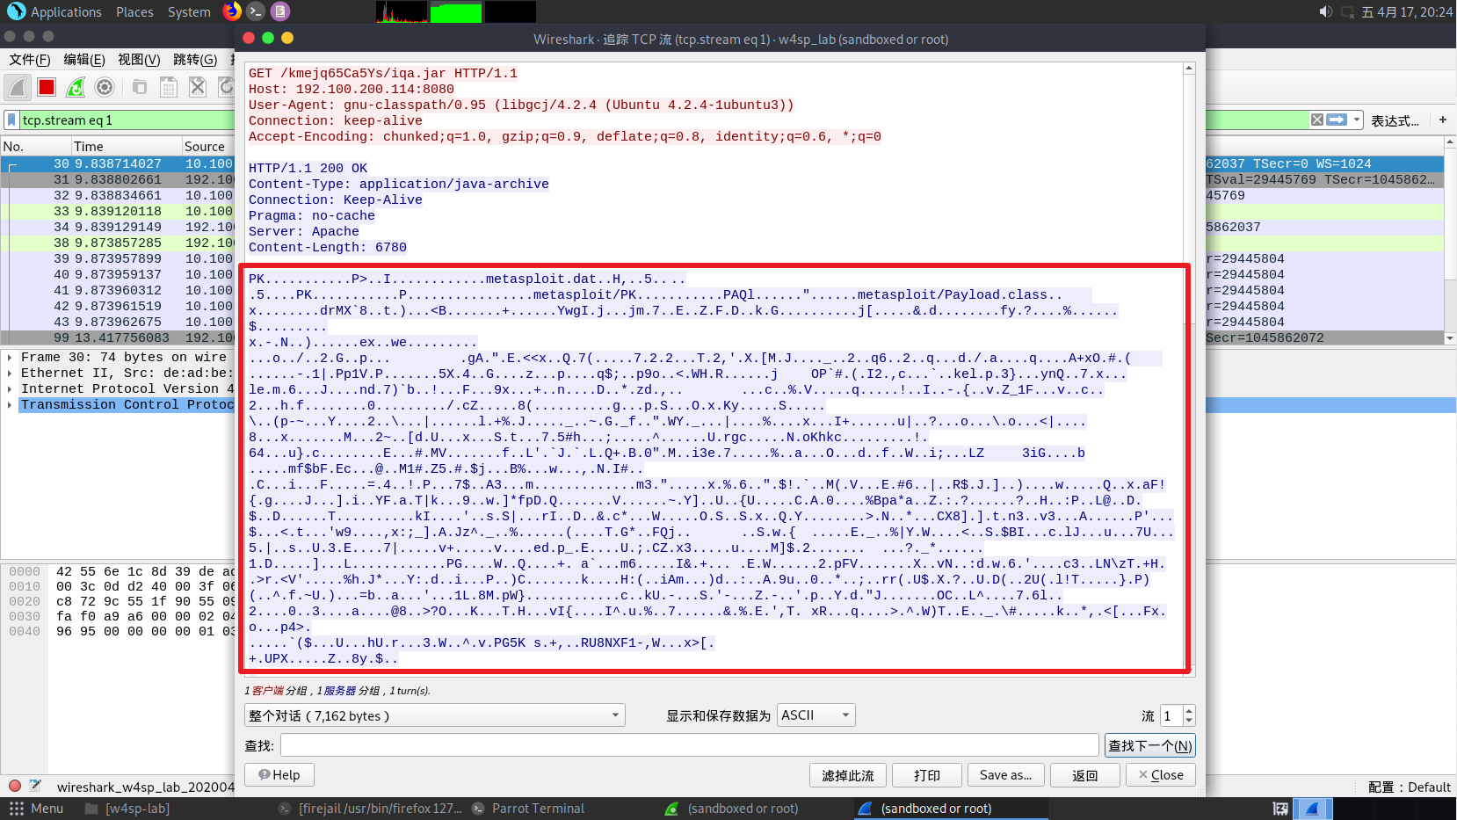Open the ASCII display format dropdown

(x=817, y=715)
